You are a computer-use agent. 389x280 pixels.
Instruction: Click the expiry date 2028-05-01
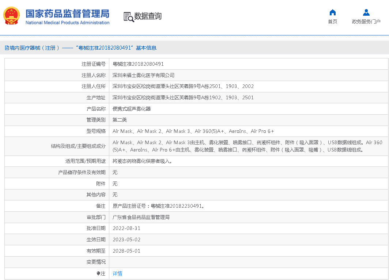point(126,251)
